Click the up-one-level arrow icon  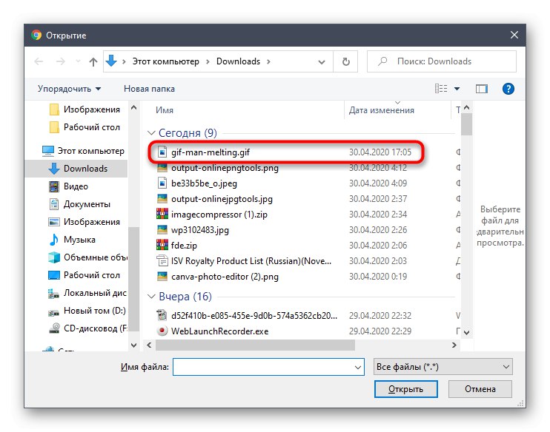(x=93, y=62)
